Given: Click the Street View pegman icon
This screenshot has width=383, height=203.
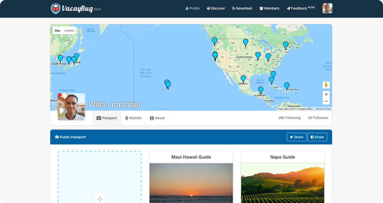Looking at the screenshot, I should tap(326, 85).
